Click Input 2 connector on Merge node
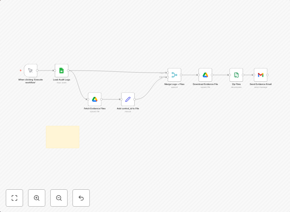The height and width of the screenshot is (212, 290). (168, 77)
